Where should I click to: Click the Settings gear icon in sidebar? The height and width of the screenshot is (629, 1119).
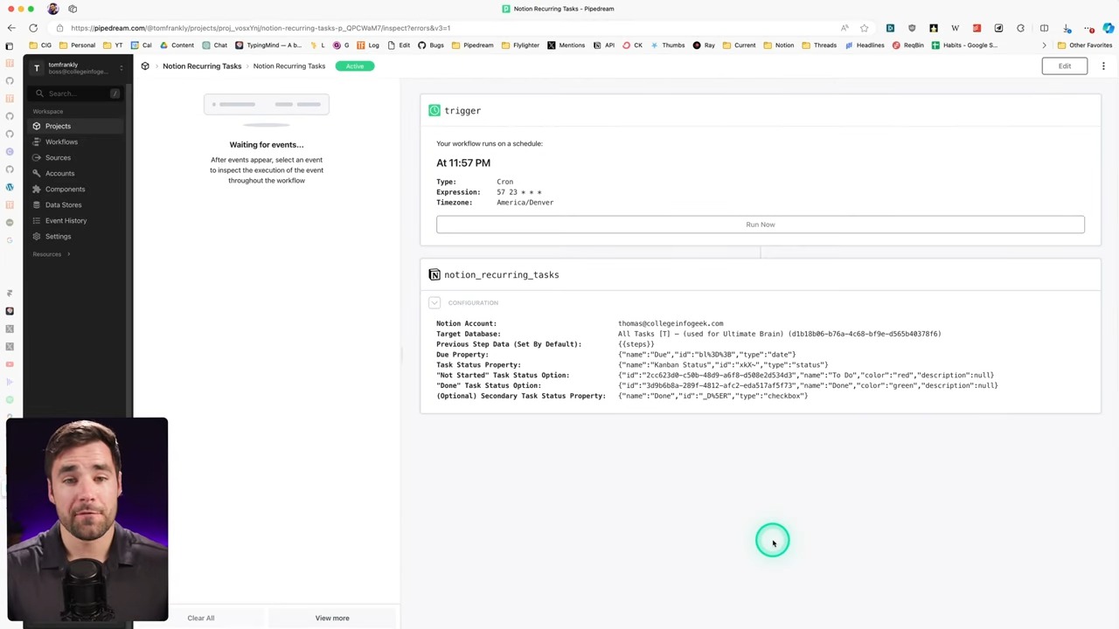click(37, 236)
